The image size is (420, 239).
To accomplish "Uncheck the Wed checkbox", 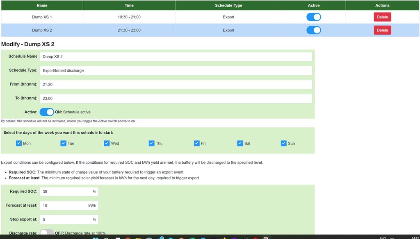I will pos(107,143).
